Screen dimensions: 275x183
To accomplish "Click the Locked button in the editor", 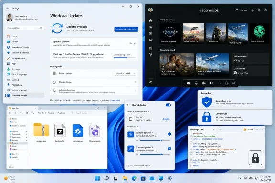I will 248,130.
